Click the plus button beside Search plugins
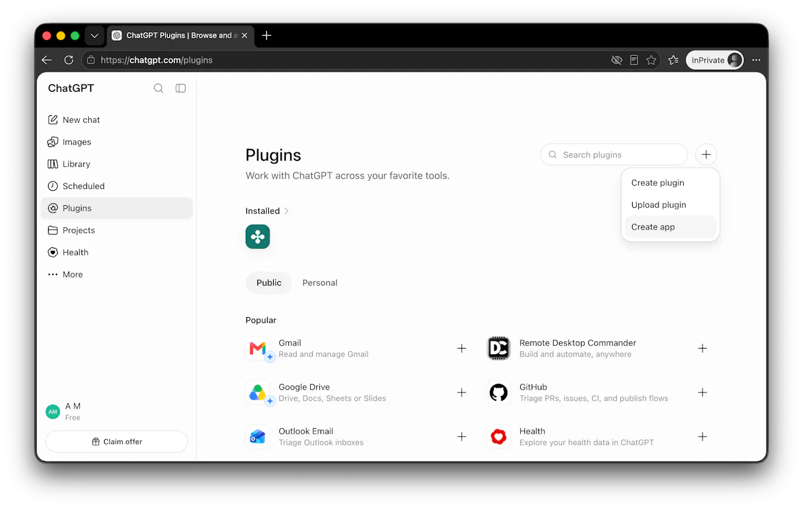The height and width of the screenshot is (509, 803). (706, 155)
